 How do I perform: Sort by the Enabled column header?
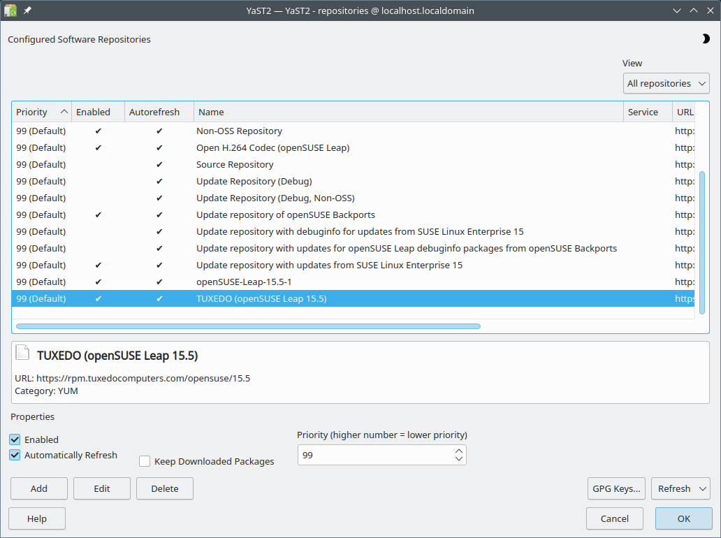[98, 112]
